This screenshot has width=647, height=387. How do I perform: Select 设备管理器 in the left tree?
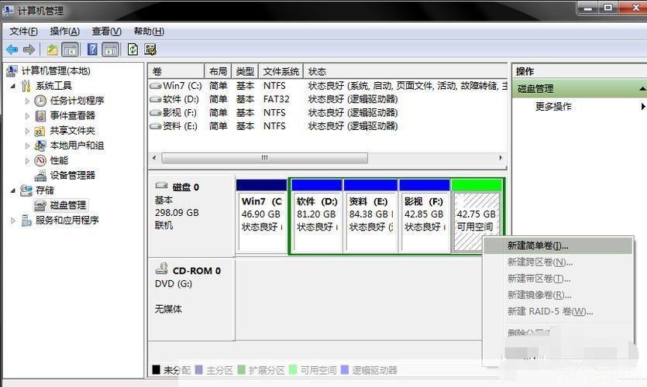(73, 176)
